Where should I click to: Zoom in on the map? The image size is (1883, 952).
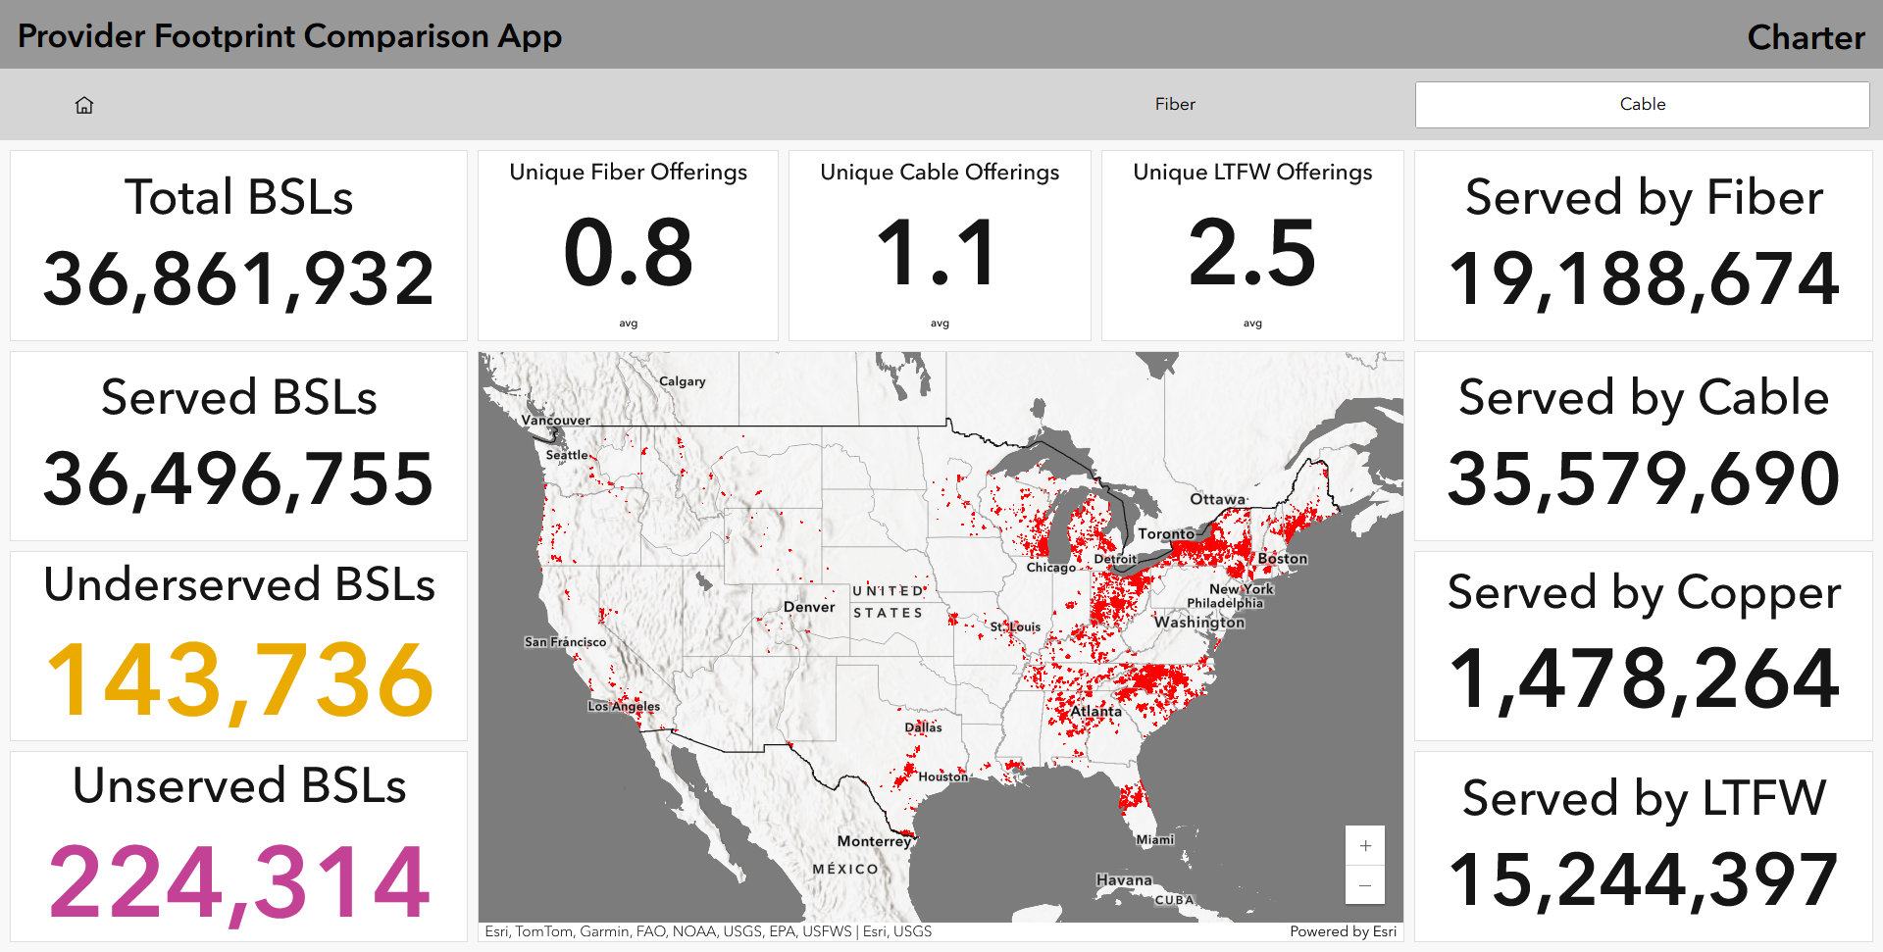point(1365,846)
